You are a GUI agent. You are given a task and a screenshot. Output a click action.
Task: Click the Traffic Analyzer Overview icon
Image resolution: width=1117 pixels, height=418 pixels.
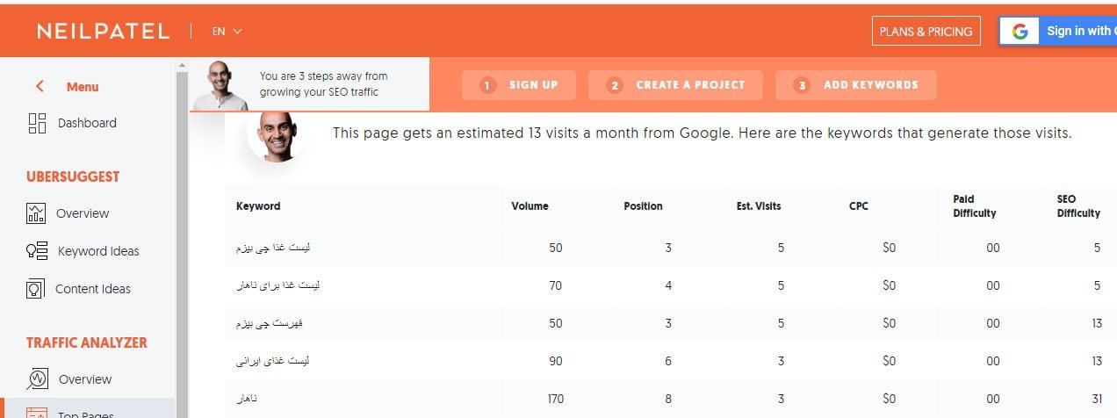coord(37,378)
